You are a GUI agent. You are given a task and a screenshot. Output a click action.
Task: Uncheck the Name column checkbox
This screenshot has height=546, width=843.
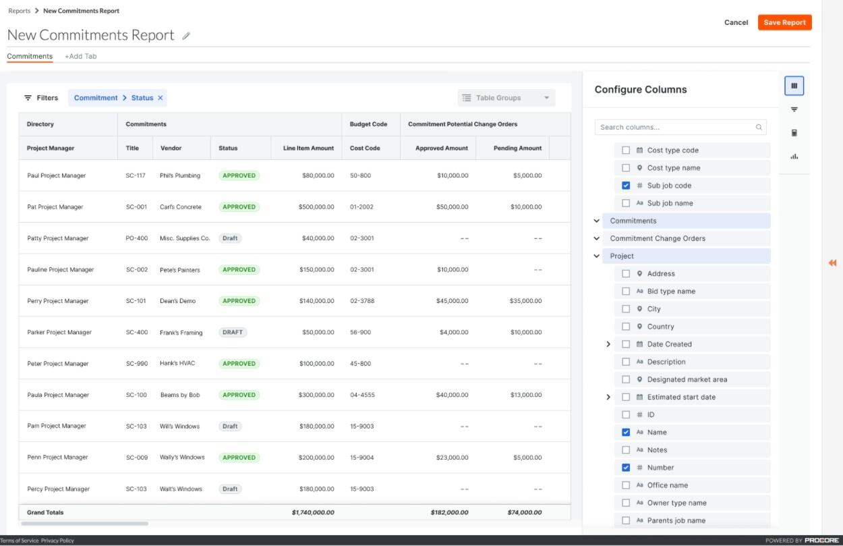click(626, 432)
